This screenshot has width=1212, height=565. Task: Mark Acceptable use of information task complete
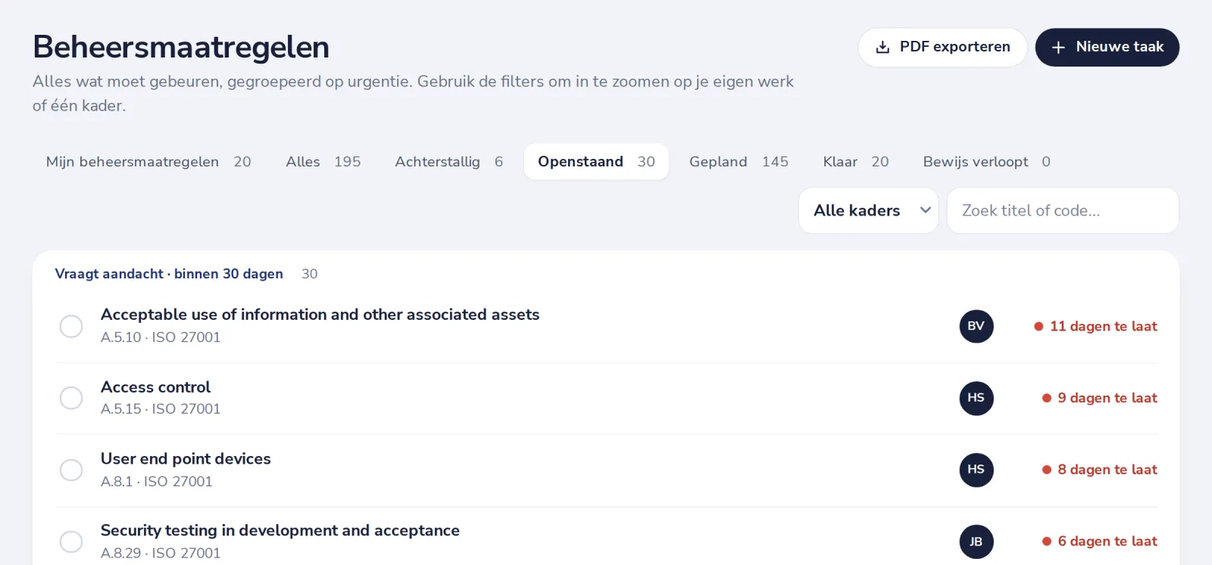point(71,326)
